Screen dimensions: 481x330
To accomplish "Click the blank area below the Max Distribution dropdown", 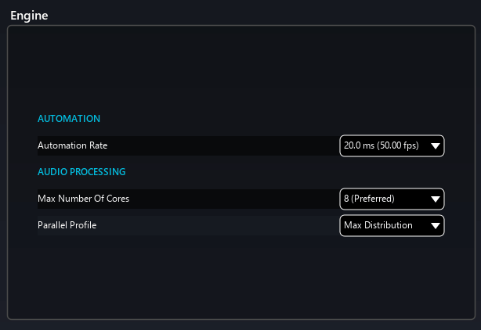I will (392, 274).
